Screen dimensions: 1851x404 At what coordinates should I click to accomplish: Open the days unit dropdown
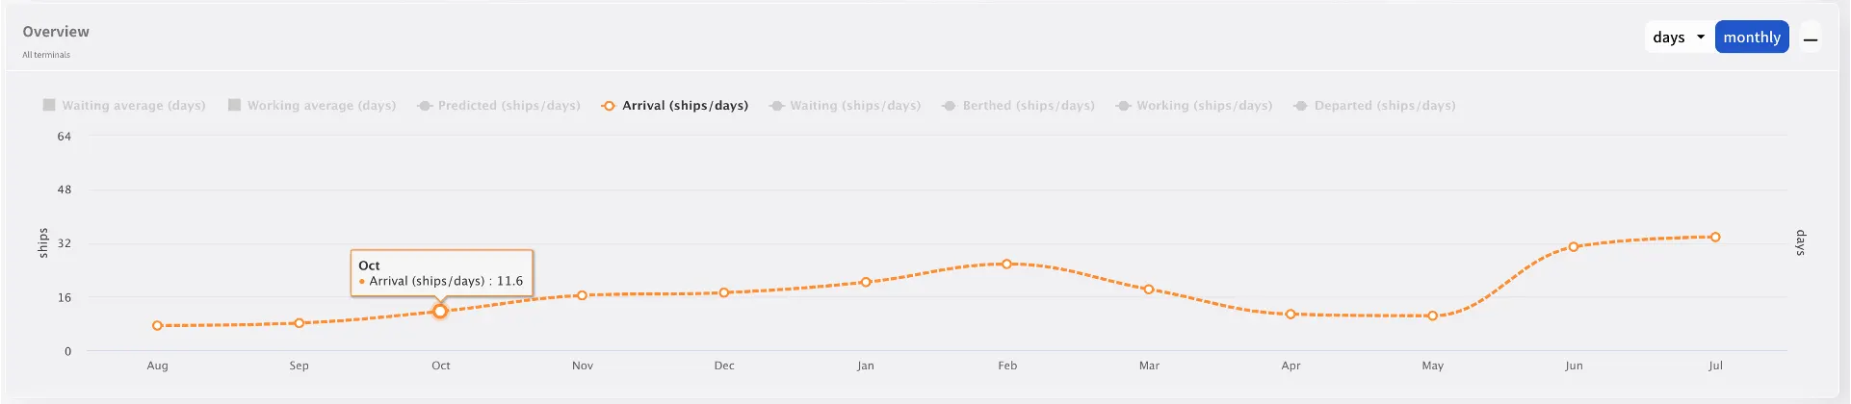coord(1679,38)
